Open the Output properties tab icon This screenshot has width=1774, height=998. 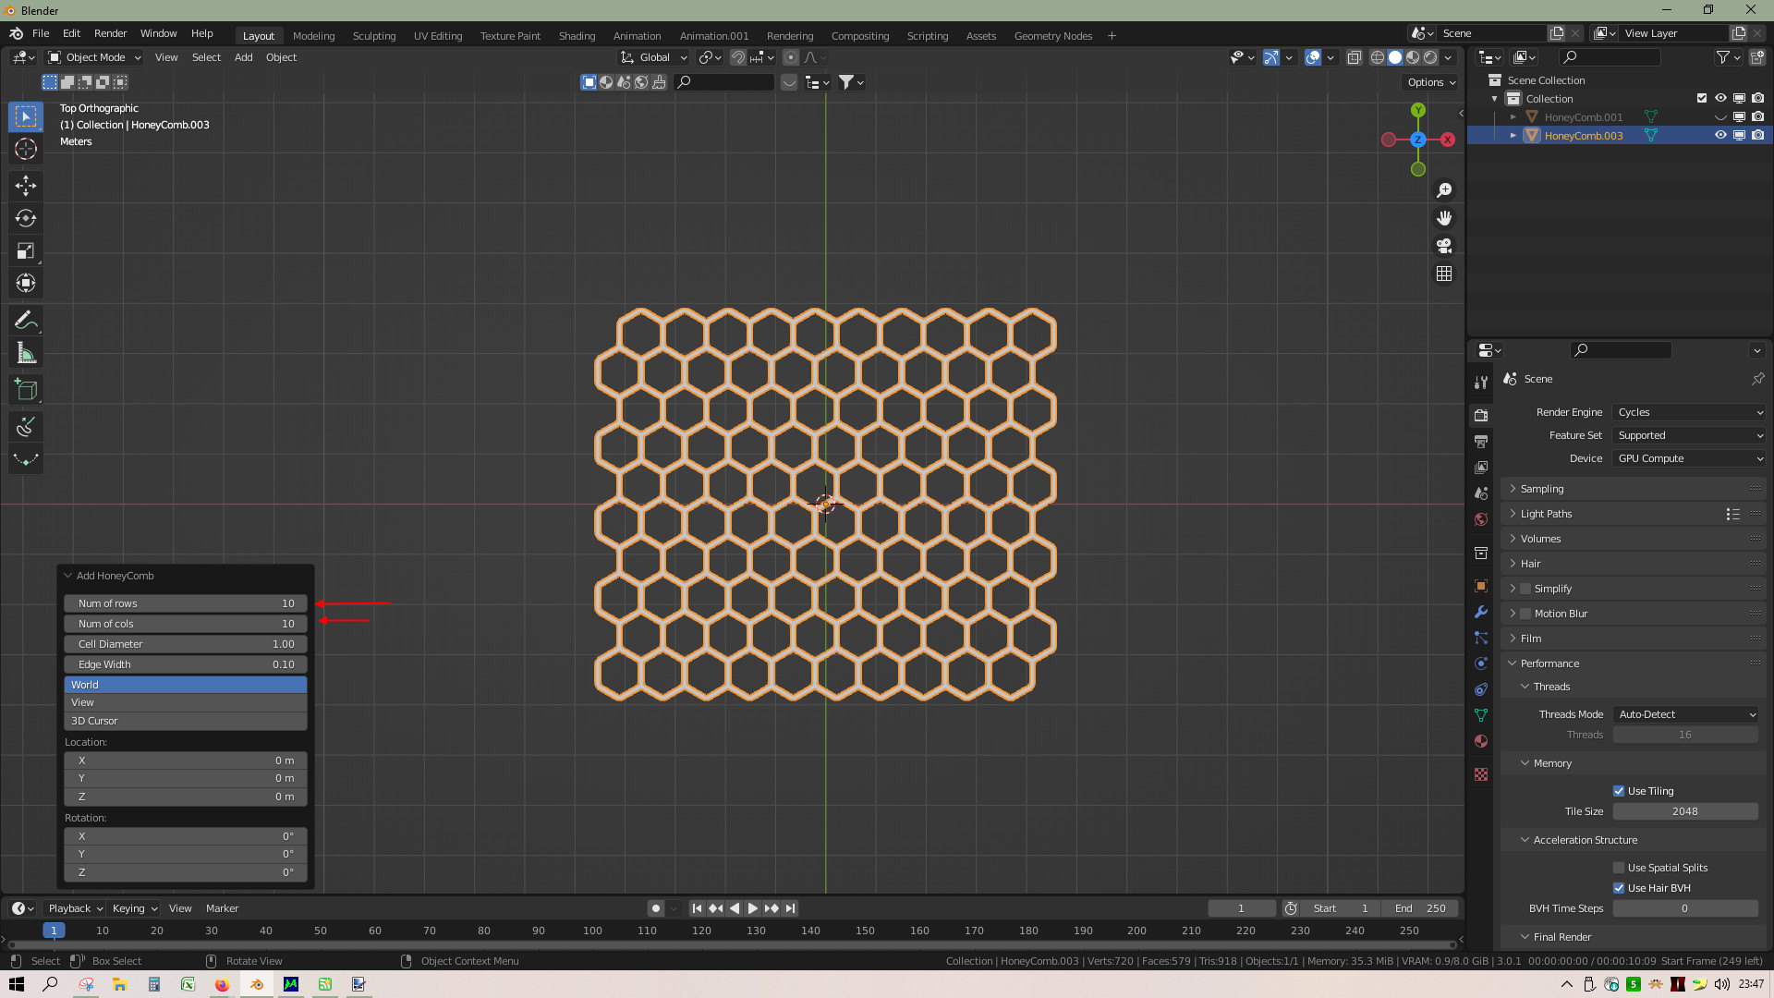click(1481, 441)
